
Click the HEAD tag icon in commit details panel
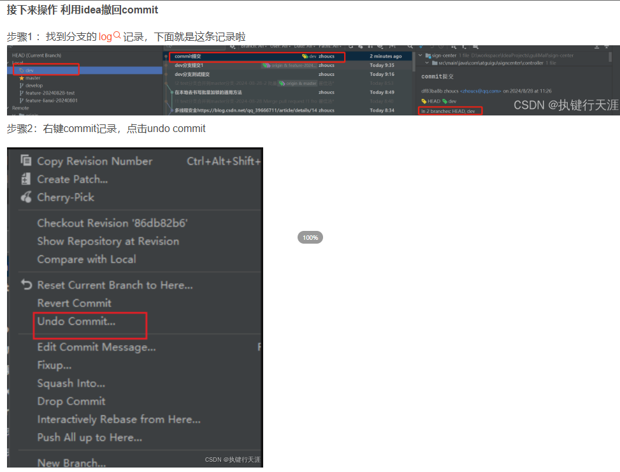[x=424, y=101]
